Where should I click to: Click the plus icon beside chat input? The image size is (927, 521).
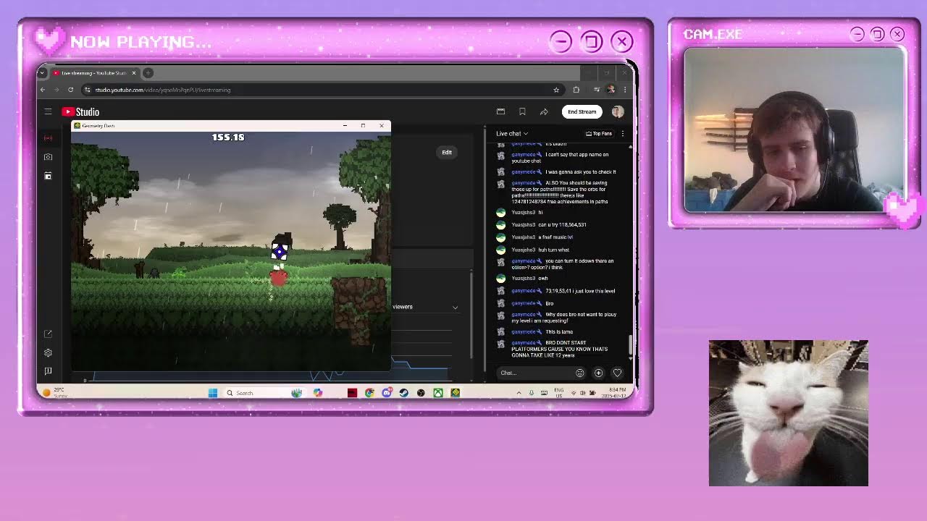click(x=598, y=373)
